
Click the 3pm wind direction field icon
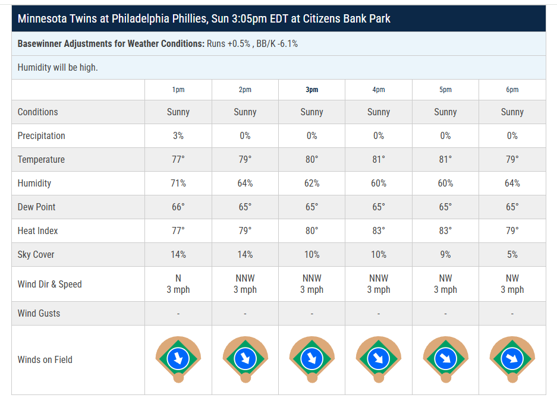click(311, 359)
